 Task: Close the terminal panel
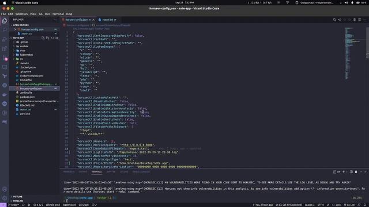coord(366,172)
